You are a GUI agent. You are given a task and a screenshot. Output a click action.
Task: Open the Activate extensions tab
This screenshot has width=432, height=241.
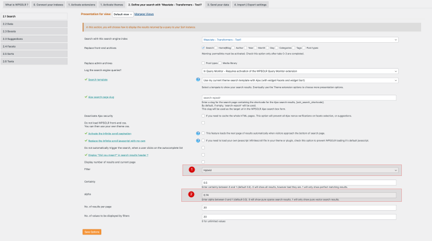pyautogui.click(x=81, y=5)
